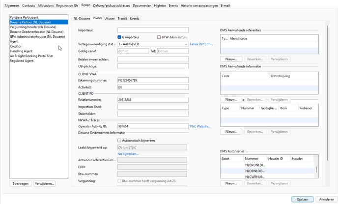Select Vergunning houder (NL Douane) role
Screen dimensions: 338x204
pos(39,27)
